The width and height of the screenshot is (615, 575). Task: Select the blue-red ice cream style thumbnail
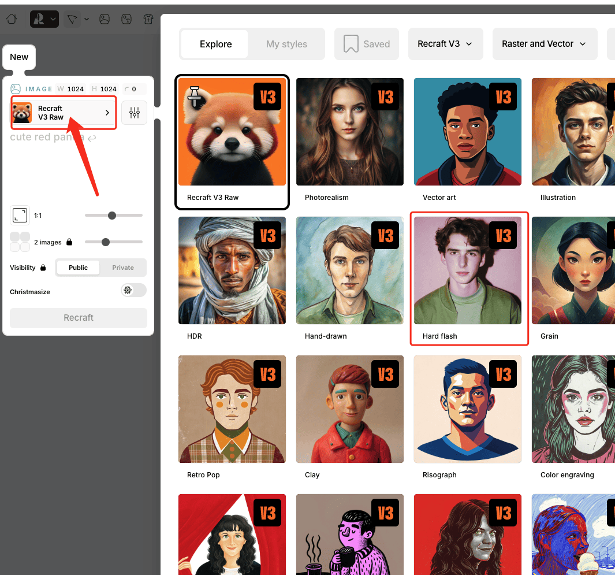click(573, 535)
